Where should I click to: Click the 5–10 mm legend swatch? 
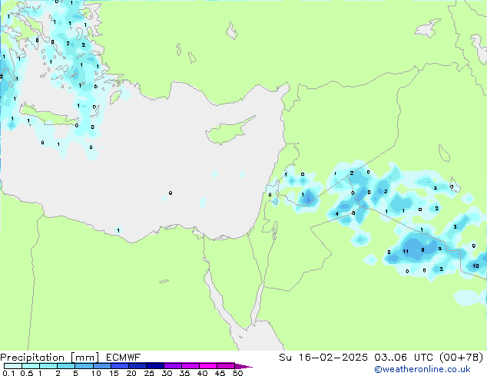click(84, 366)
